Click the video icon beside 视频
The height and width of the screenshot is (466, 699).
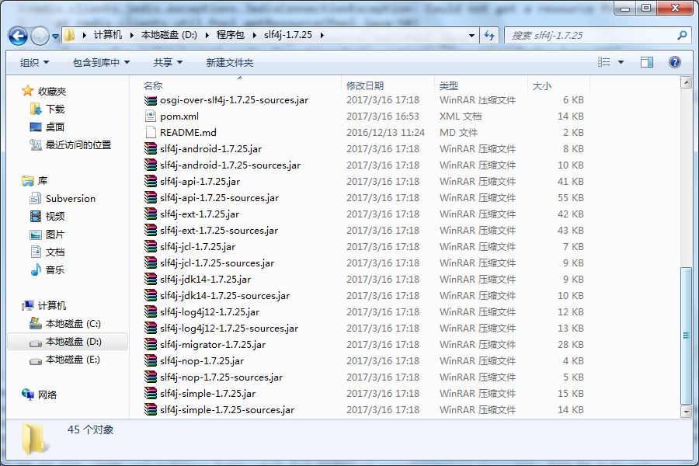(36, 216)
